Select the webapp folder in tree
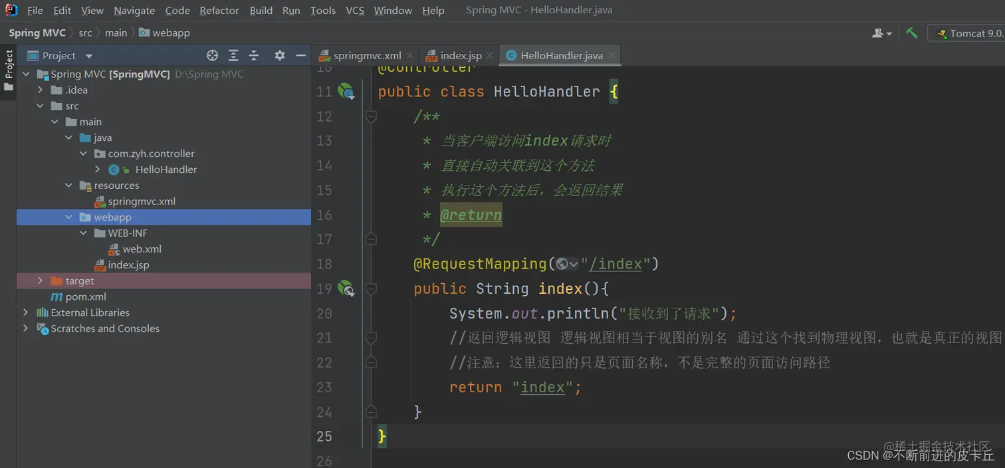The width and height of the screenshot is (1005, 468). tap(164, 217)
